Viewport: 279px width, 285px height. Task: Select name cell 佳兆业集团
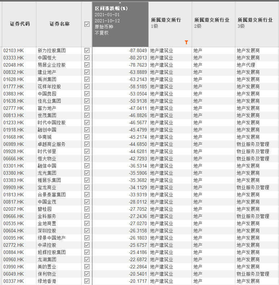pos(49,101)
